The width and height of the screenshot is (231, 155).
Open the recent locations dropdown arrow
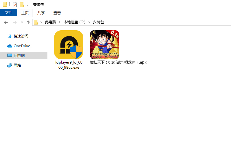22,22
